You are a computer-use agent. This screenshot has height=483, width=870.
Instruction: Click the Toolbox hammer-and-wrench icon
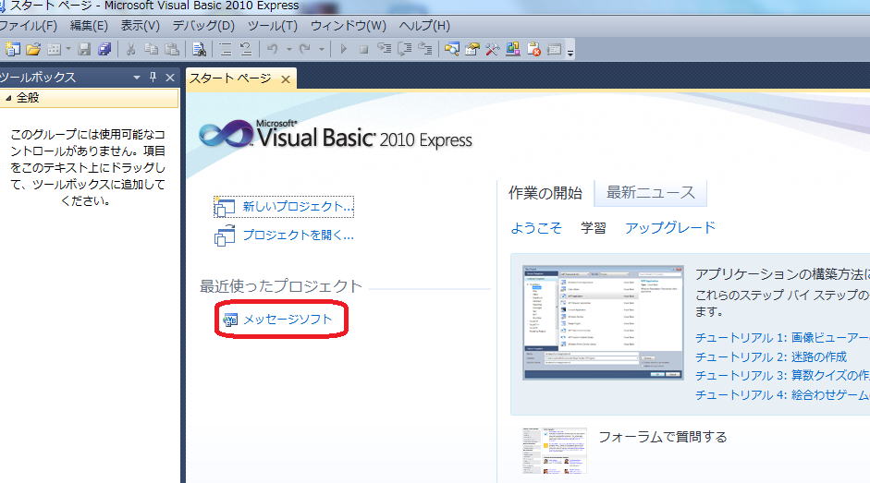coord(492,49)
